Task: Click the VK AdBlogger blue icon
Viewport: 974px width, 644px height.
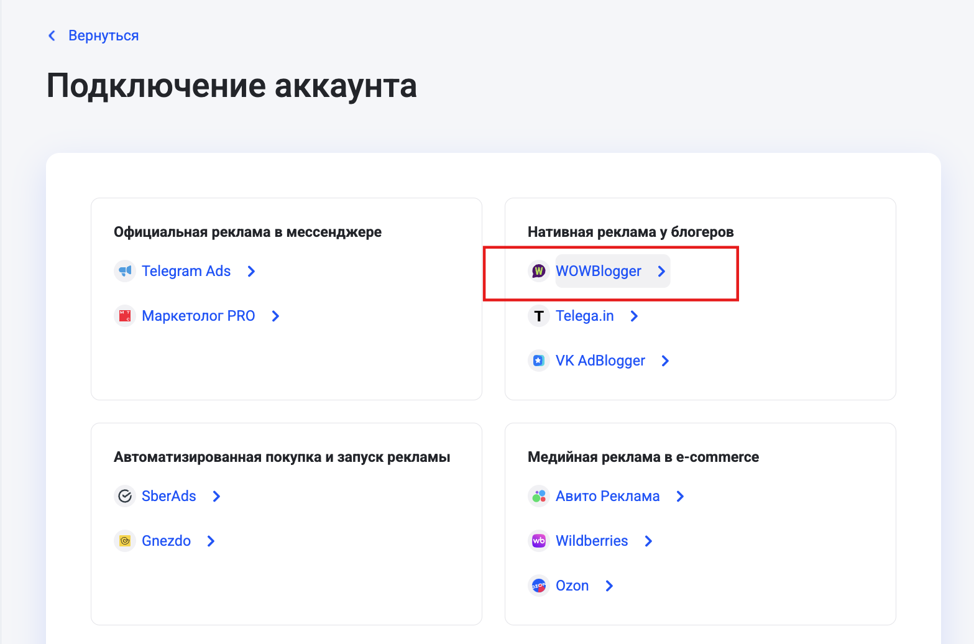Action: [539, 361]
